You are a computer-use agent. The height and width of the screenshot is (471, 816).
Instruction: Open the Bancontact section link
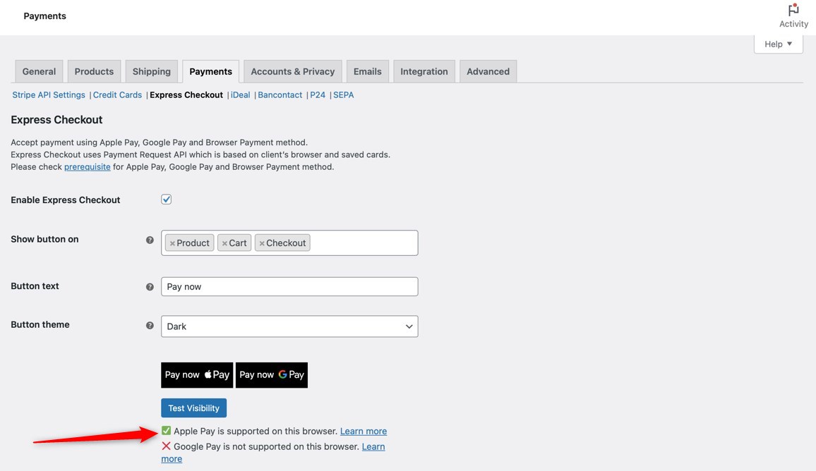pyautogui.click(x=280, y=95)
